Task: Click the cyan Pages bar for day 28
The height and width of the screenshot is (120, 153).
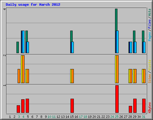Action: (x=131, y=47)
